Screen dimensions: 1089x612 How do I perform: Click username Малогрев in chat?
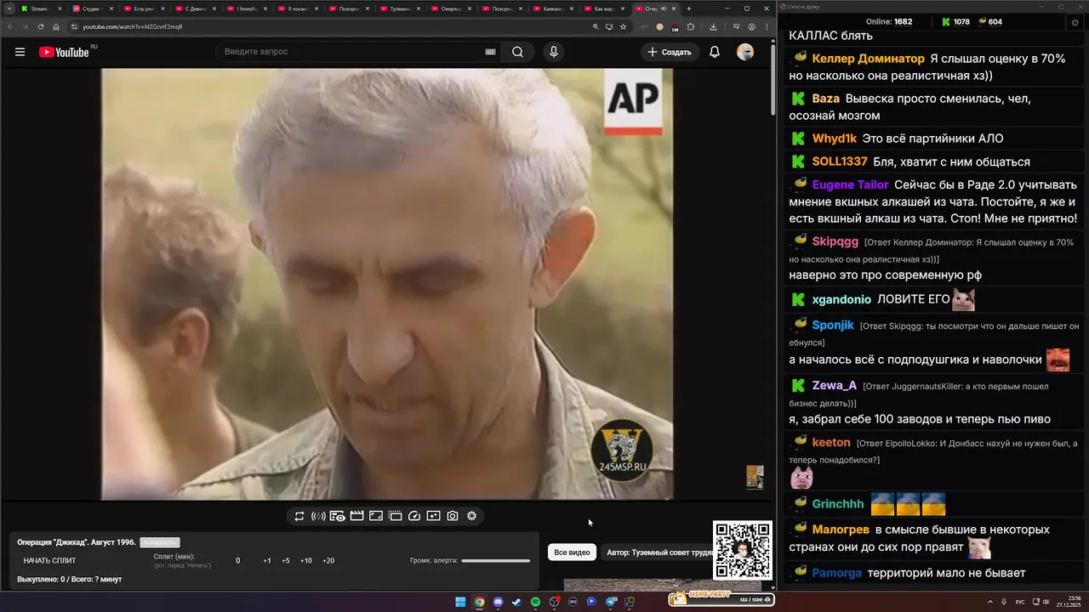point(841,529)
